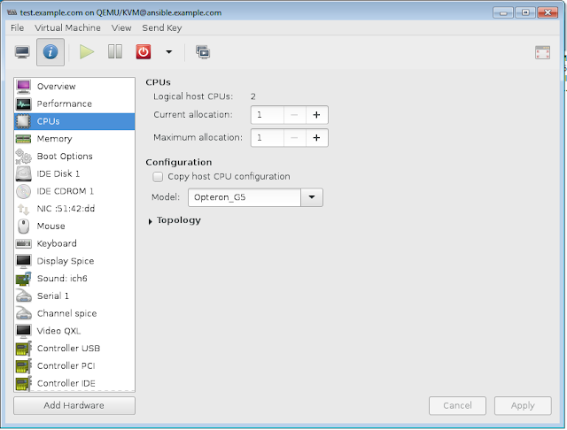
Task: Select the Memory RAM icon
Action: [24, 139]
